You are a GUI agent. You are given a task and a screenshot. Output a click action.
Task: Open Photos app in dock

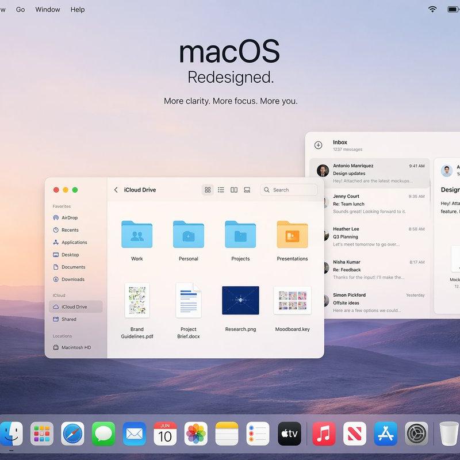coord(195,434)
